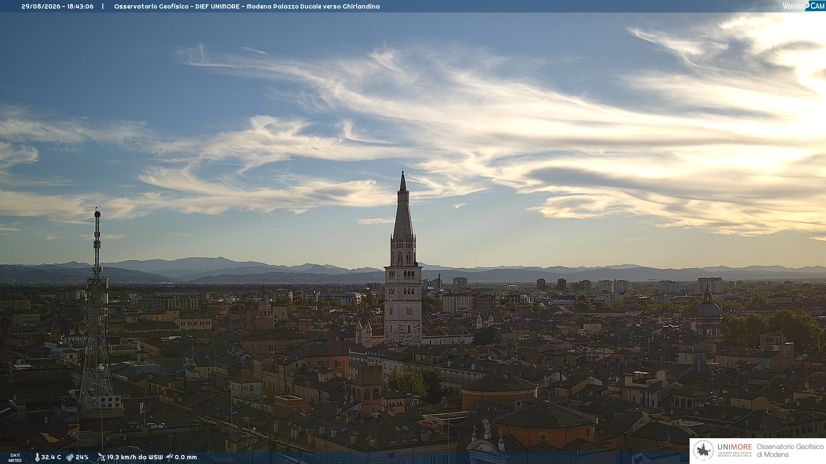Click the thermometer temperature icon
The width and height of the screenshot is (826, 464).
point(37,458)
